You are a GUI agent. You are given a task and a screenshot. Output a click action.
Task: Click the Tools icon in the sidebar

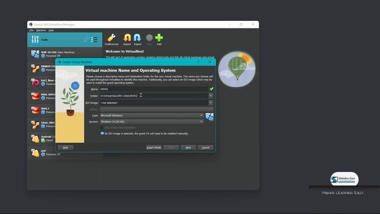[35, 40]
